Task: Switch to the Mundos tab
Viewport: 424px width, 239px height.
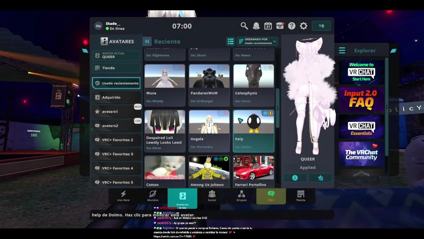Action: pos(153,196)
